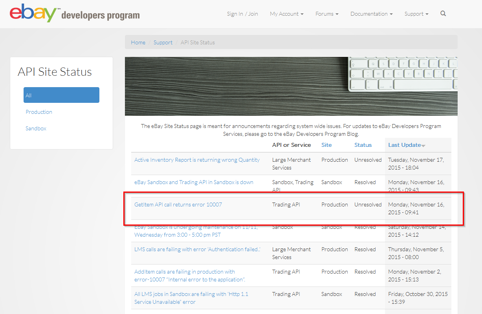Viewport: 482px width, 314px height.
Task: Sort table by Status column
Action: [363, 145]
